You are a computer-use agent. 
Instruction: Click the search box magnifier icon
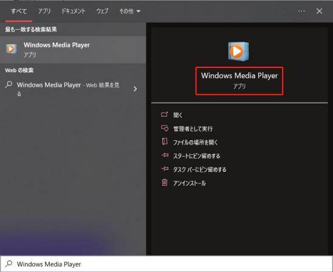point(9,263)
